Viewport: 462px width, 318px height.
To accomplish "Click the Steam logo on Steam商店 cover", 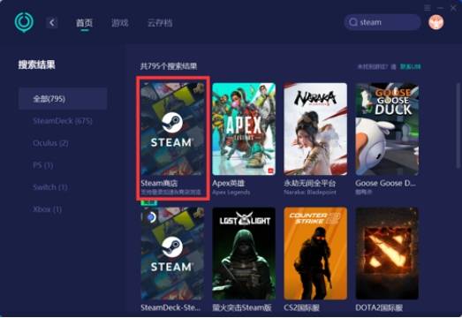I will click(172, 122).
